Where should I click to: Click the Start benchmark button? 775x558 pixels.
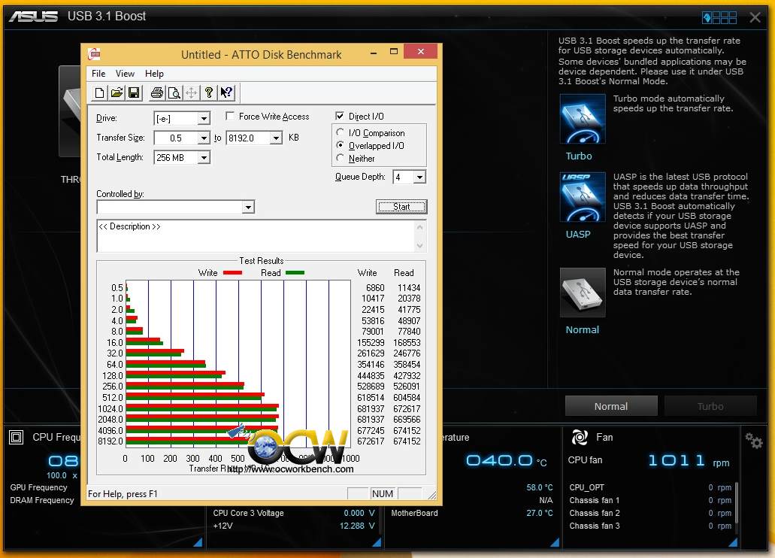click(x=401, y=207)
